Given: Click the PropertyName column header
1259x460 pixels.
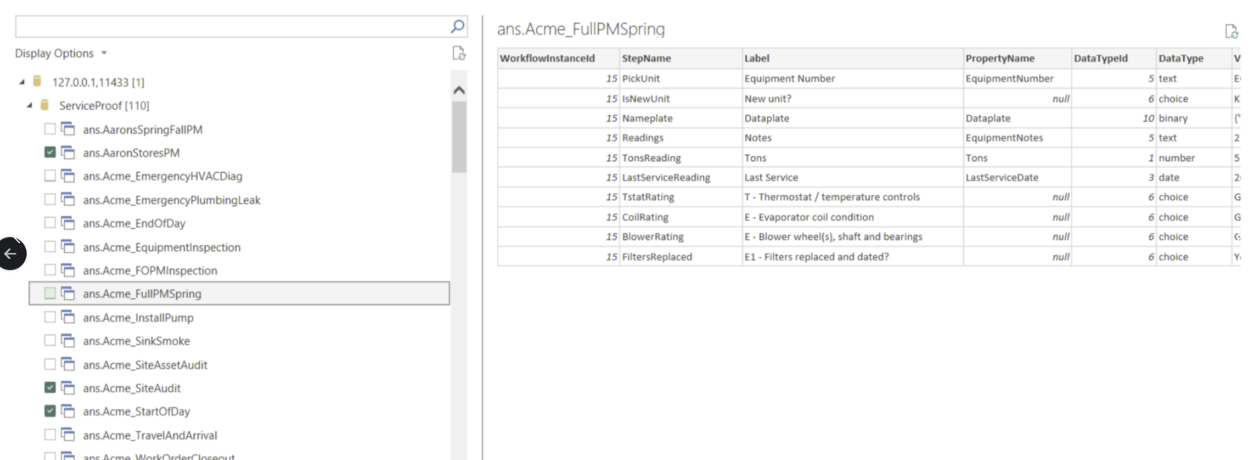Looking at the screenshot, I should tap(1017, 58).
